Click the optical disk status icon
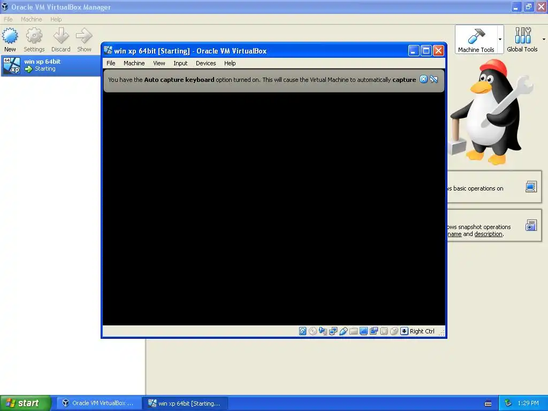The height and width of the screenshot is (411, 548). 313,331
